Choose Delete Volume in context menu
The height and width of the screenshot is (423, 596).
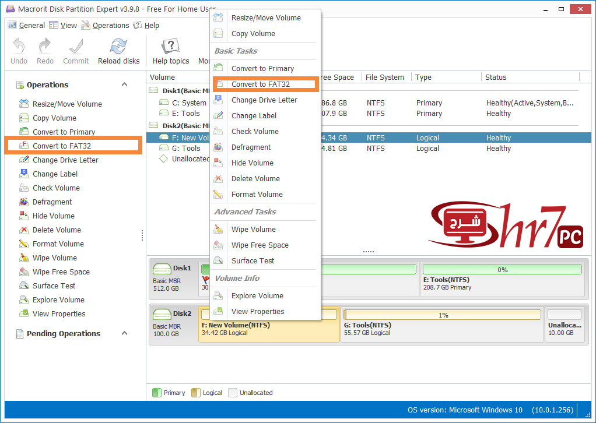pyautogui.click(x=265, y=178)
